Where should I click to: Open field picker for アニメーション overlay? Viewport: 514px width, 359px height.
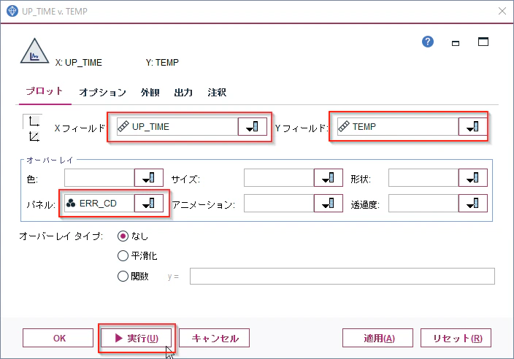[328, 204]
